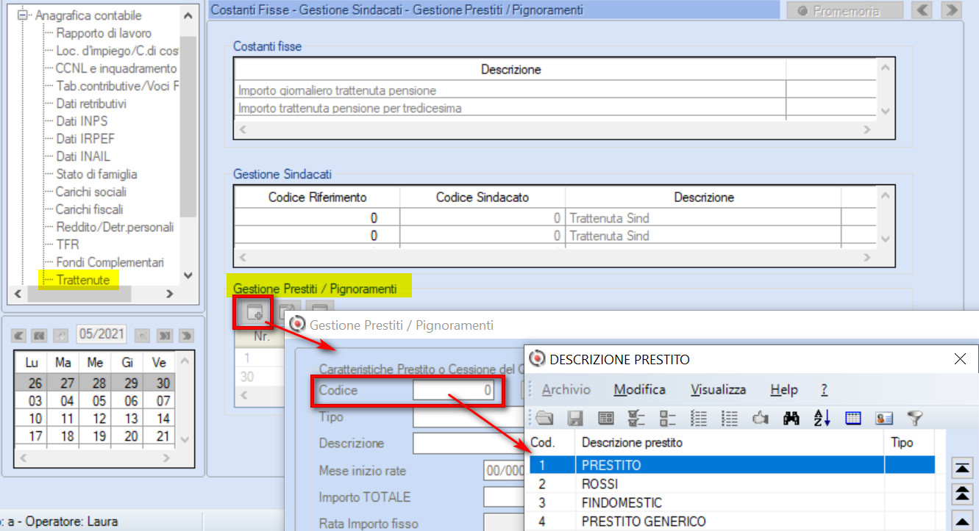Click left arrow button next to Promemoria
Image resolution: width=979 pixels, height=531 pixels.
[x=922, y=10]
